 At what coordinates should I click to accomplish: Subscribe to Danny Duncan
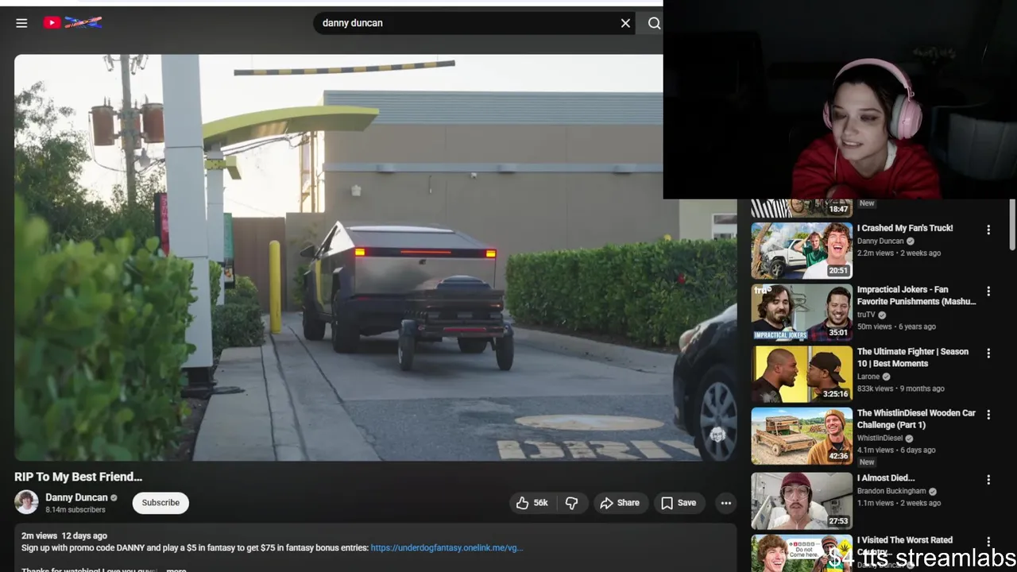coord(160,503)
